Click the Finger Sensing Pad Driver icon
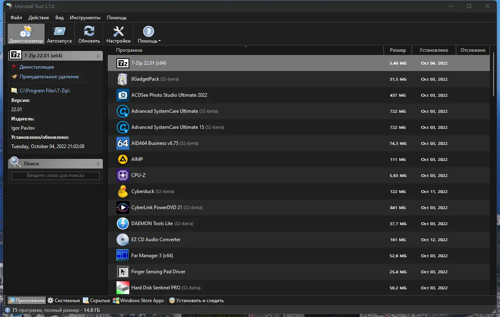 122,272
